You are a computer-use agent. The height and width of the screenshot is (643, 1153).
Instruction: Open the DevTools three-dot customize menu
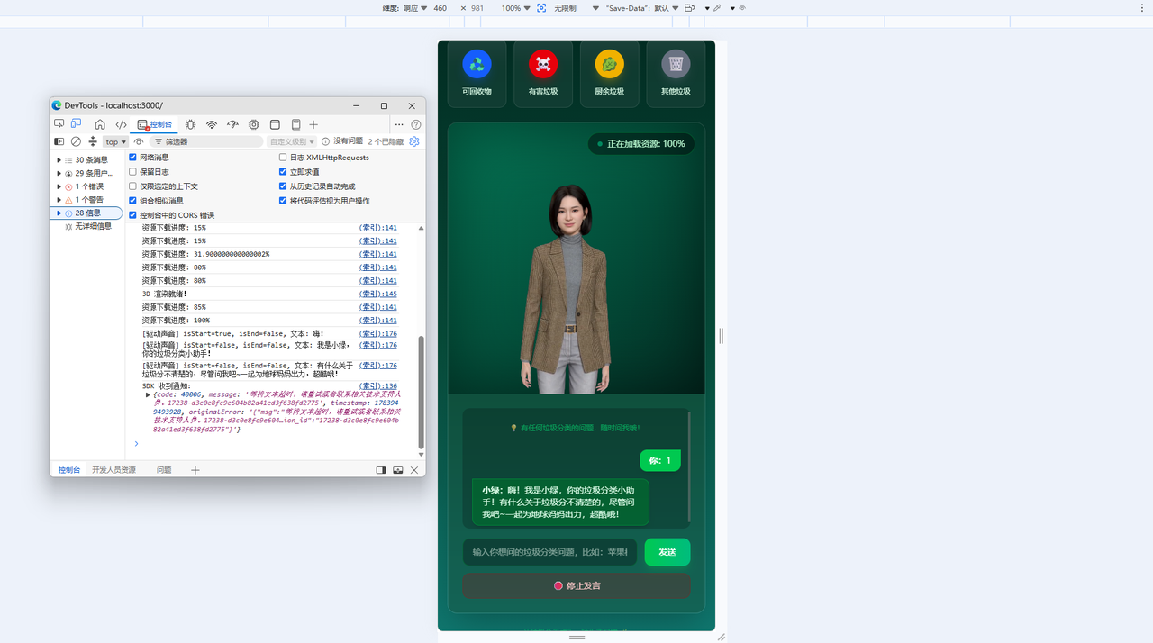click(x=399, y=124)
